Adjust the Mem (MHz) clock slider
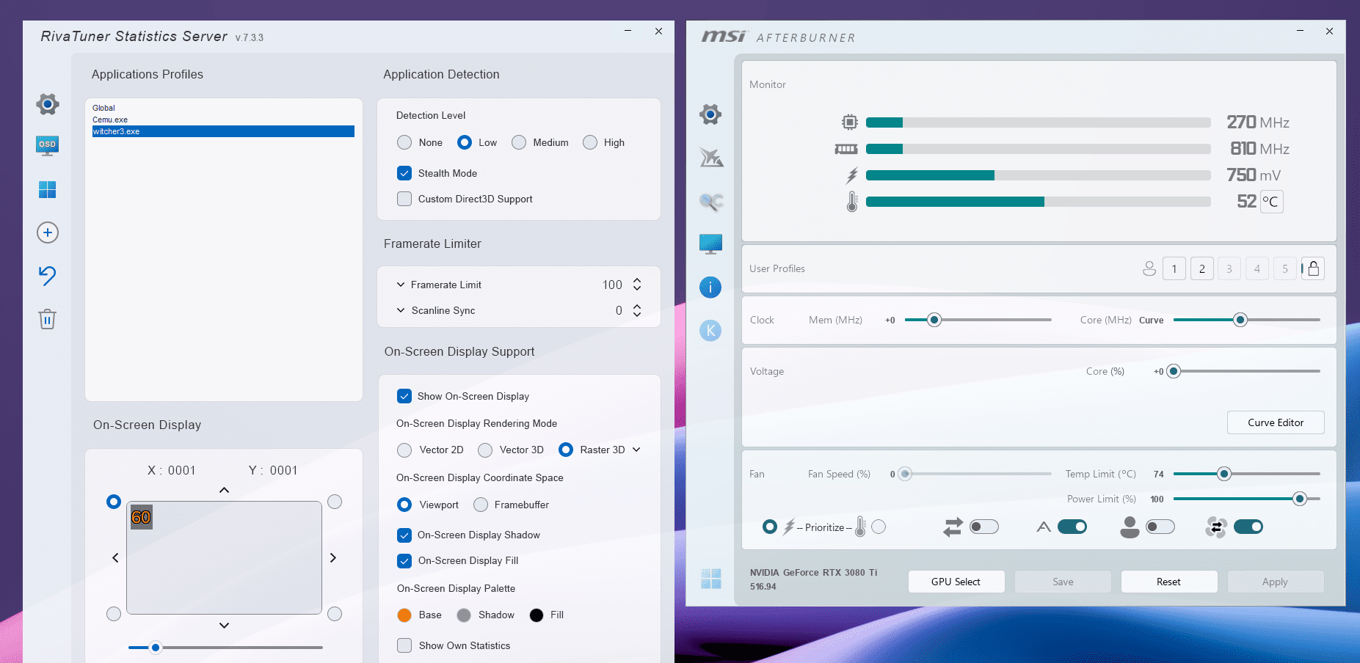The height and width of the screenshot is (663, 1360). pyautogui.click(x=934, y=320)
